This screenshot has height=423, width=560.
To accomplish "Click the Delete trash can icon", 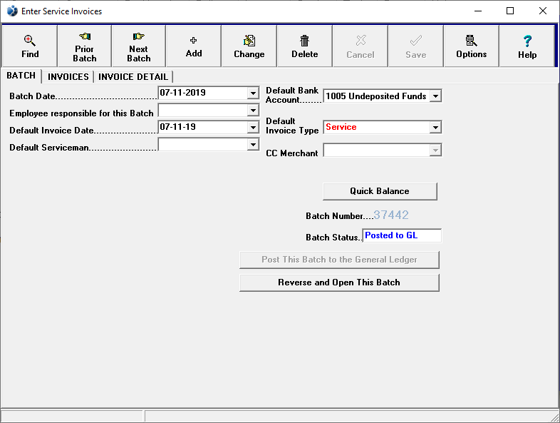I will coord(304,41).
